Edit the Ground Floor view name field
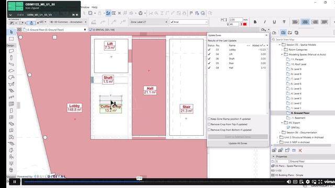335x188 pixels. [312, 161]
